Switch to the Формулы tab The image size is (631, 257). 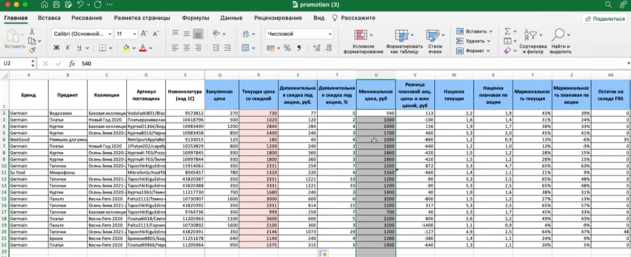click(x=196, y=18)
